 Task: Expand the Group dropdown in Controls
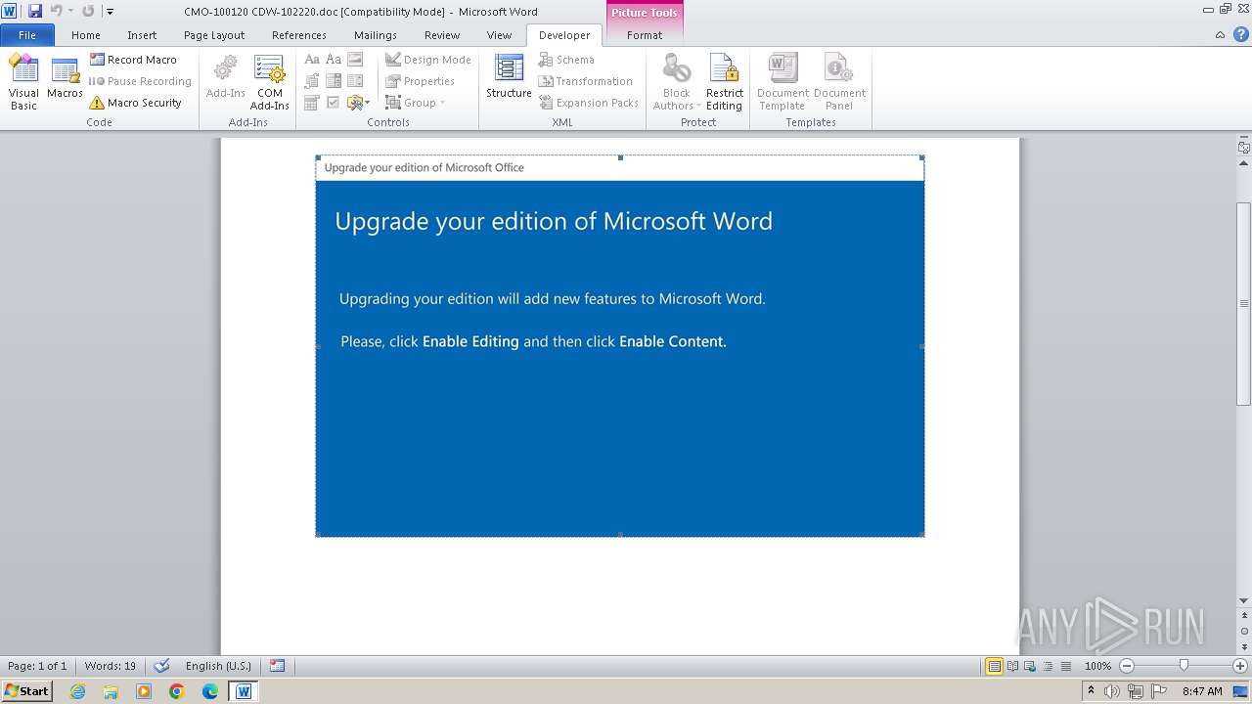coord(416,103)
